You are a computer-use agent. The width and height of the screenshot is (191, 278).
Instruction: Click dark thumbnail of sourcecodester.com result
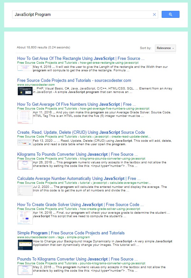(25, 91)
